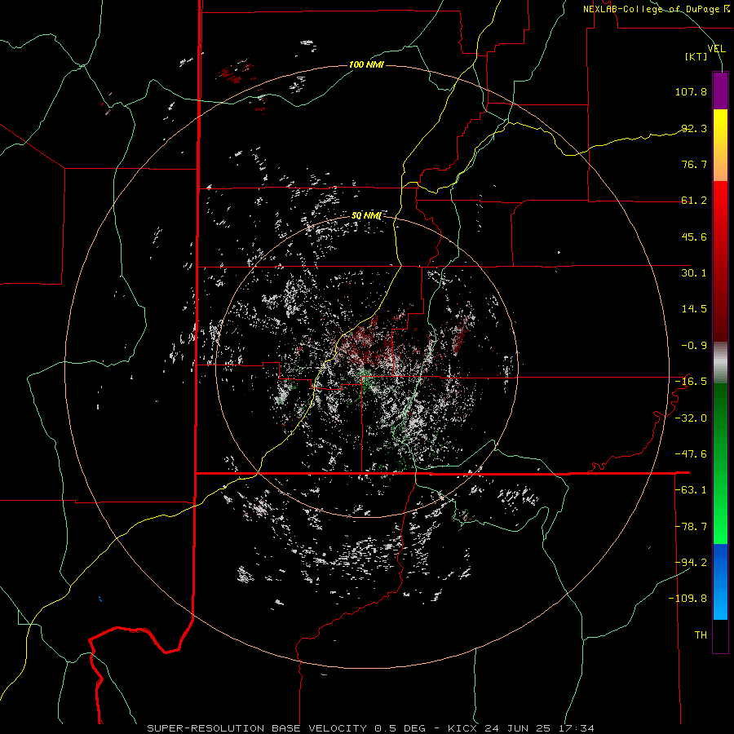The width and height of the screenshot is (734, 734).
Task: Click the 61.2 velocity scale value
Action: (694, 201)
